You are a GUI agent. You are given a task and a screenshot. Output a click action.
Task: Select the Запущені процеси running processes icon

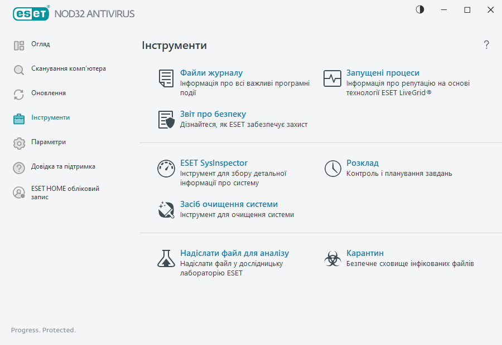pos(332,78)
